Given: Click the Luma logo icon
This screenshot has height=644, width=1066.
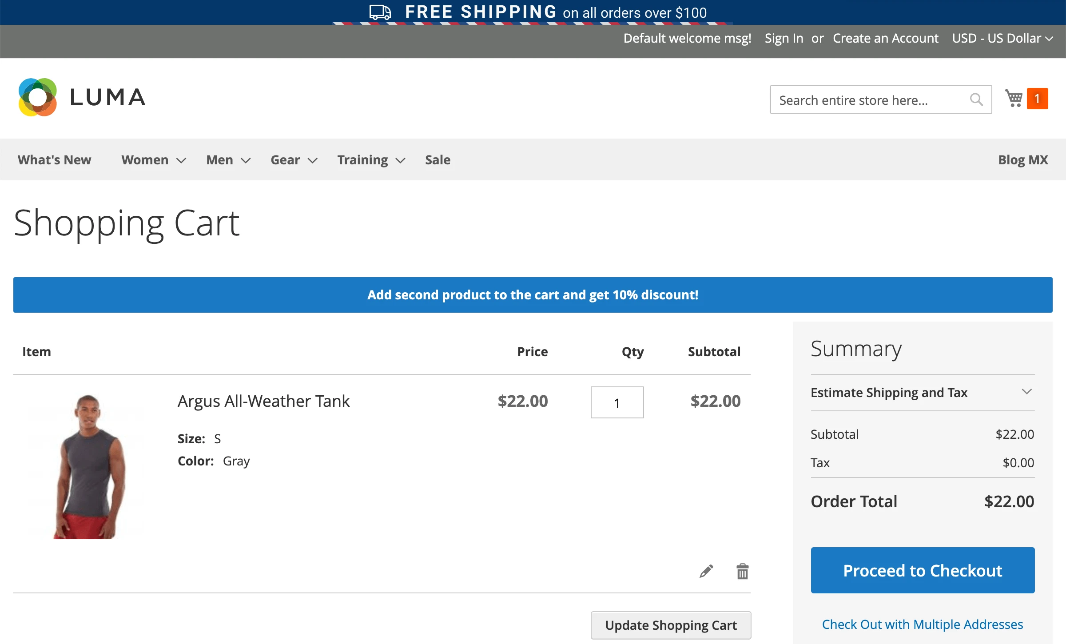Looking at the screenshot, I should coord(38,97).
